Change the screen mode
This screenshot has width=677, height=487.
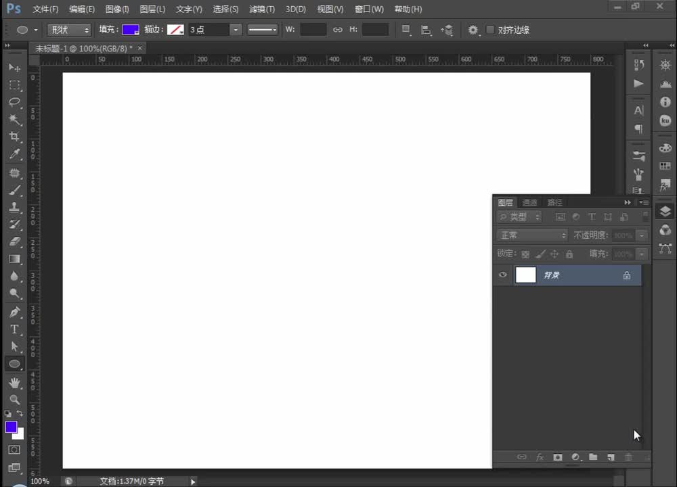pyautogui.click(x=14, y=467)
